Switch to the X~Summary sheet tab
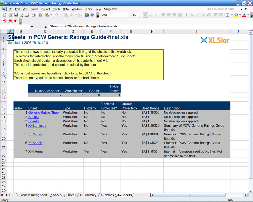This screenshot has height=202, width=253. click(x=88, y=195)
